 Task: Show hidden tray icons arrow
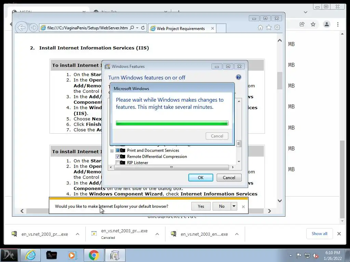[291, 256]
